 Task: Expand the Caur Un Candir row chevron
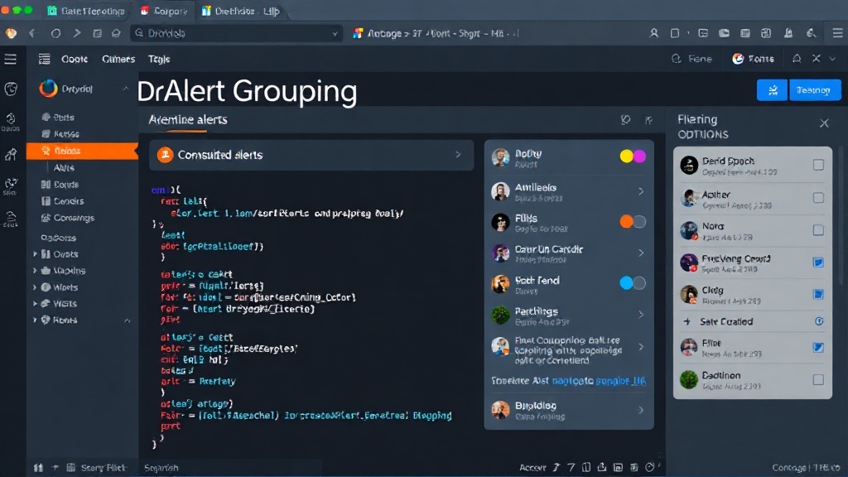click(641, 253)
